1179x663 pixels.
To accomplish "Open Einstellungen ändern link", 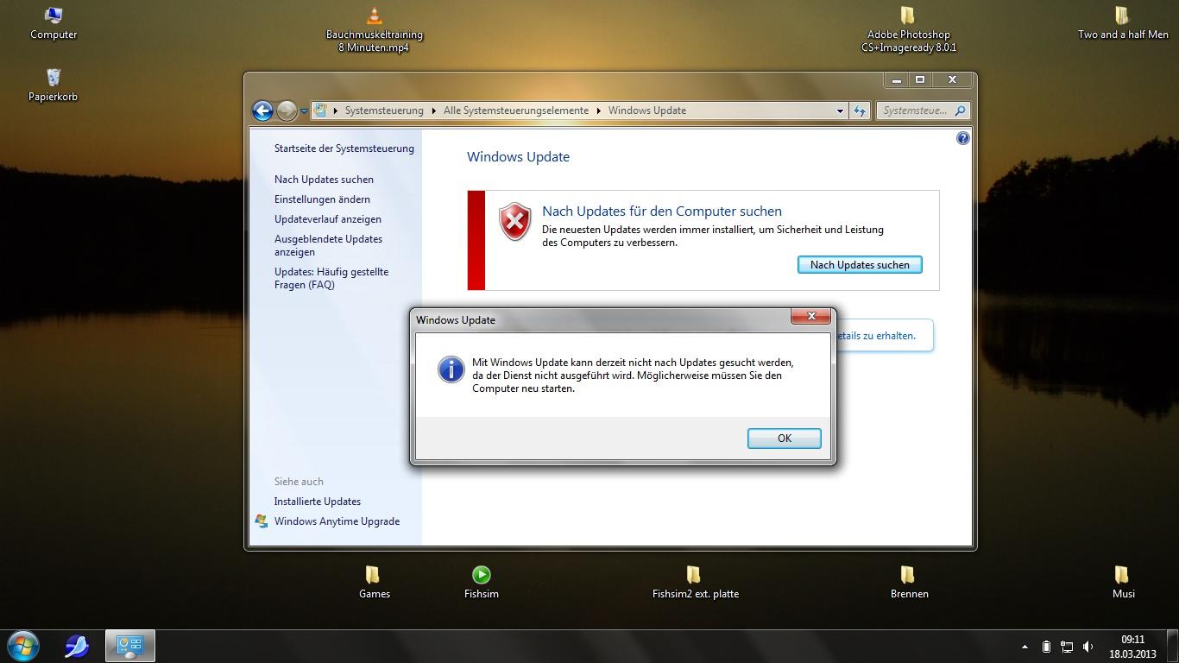I will tap(322, 199).
